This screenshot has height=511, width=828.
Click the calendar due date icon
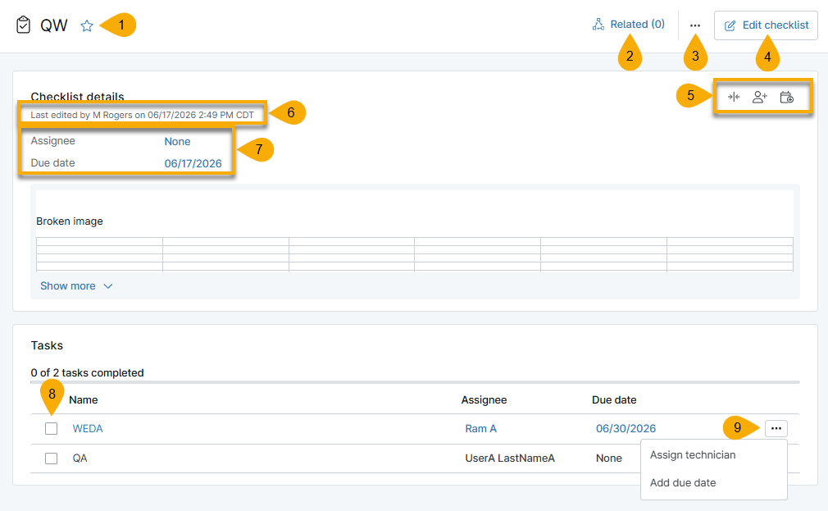(x=787, y=98)
